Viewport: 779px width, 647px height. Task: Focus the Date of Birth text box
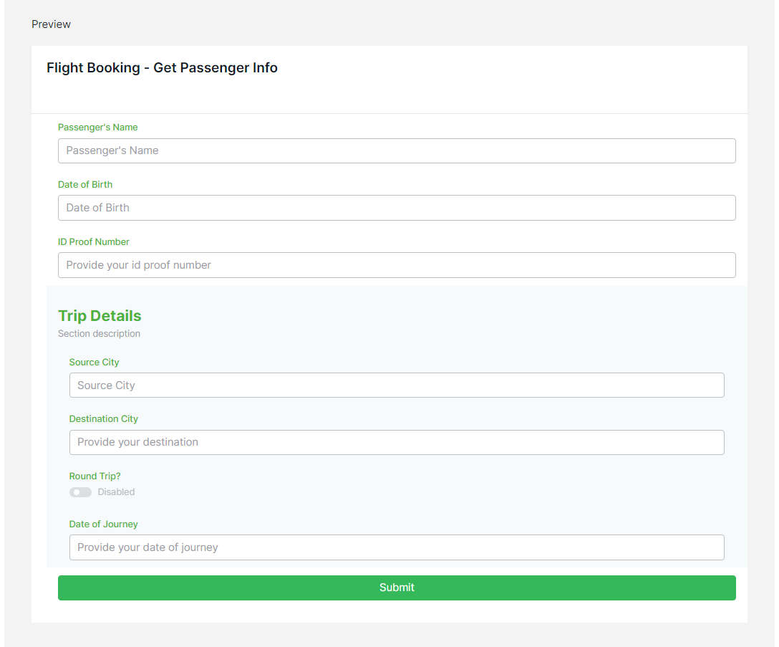[397, 208]
